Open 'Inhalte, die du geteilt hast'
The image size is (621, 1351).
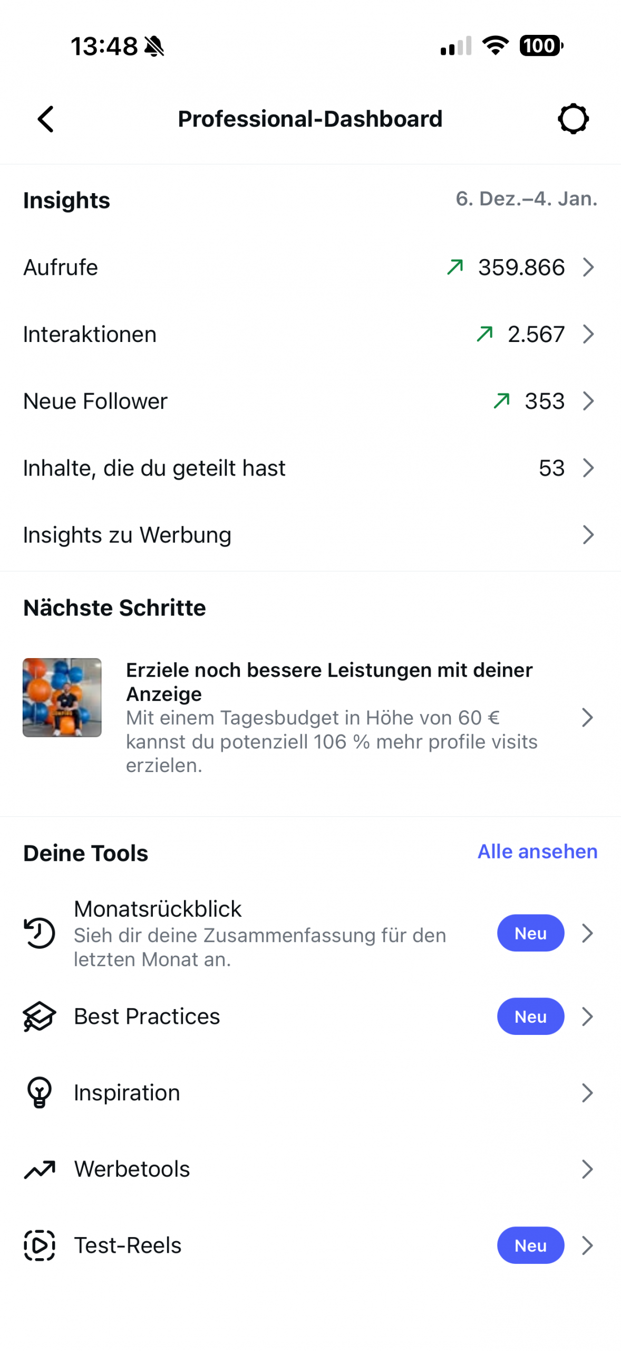[x=154, y=468]
